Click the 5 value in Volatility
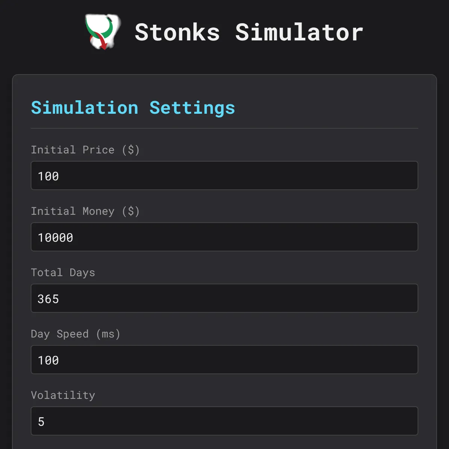Screen dimensions: 449x449 41,422
